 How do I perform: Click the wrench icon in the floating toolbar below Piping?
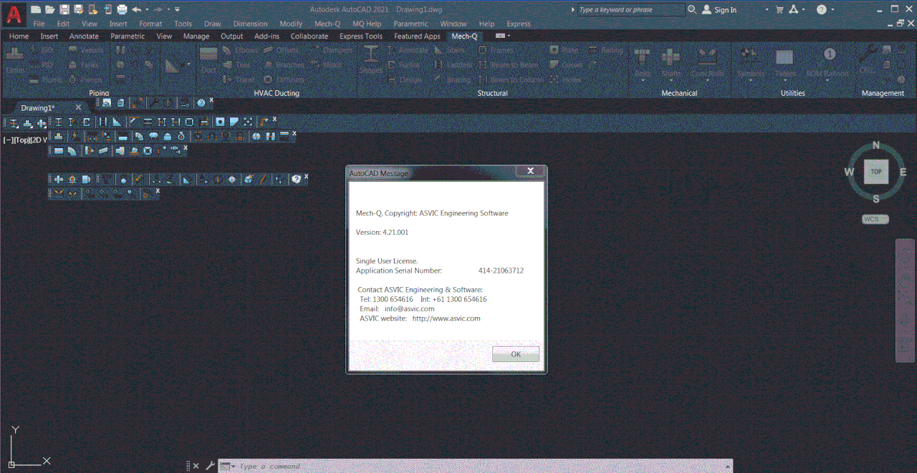[154, 103]
